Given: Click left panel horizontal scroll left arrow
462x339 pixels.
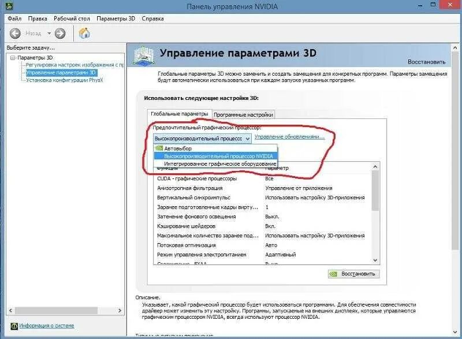Looking at the screenshot, I should point(10,311).
